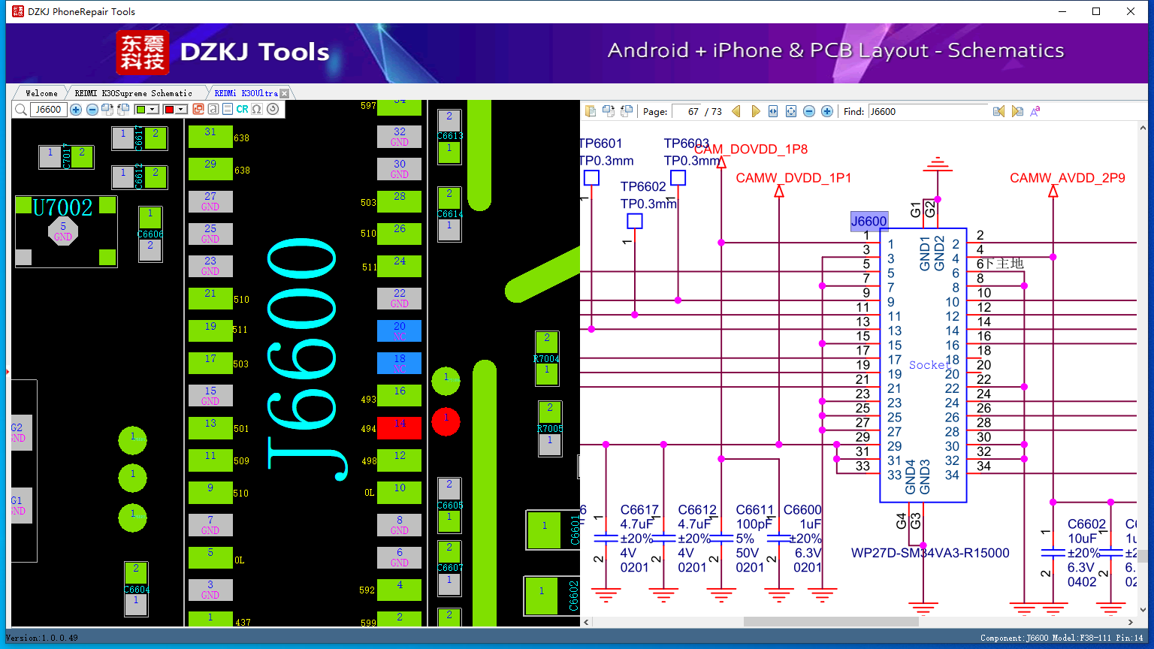Fit whole schematic page in view
The image size is (1154, 649).
[791, 111]
